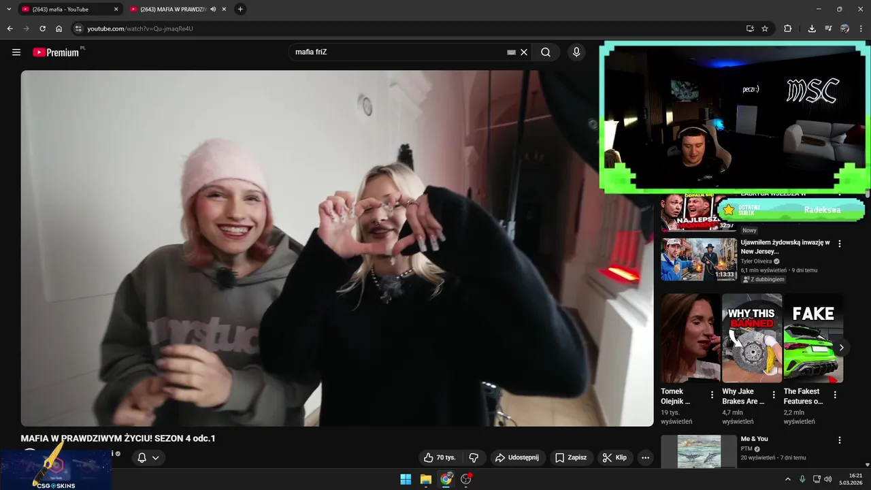This screenshot has height=490, width=871.
Task: Open the on-screen keyboard icon in search
Action: click(x=511, y=52)
